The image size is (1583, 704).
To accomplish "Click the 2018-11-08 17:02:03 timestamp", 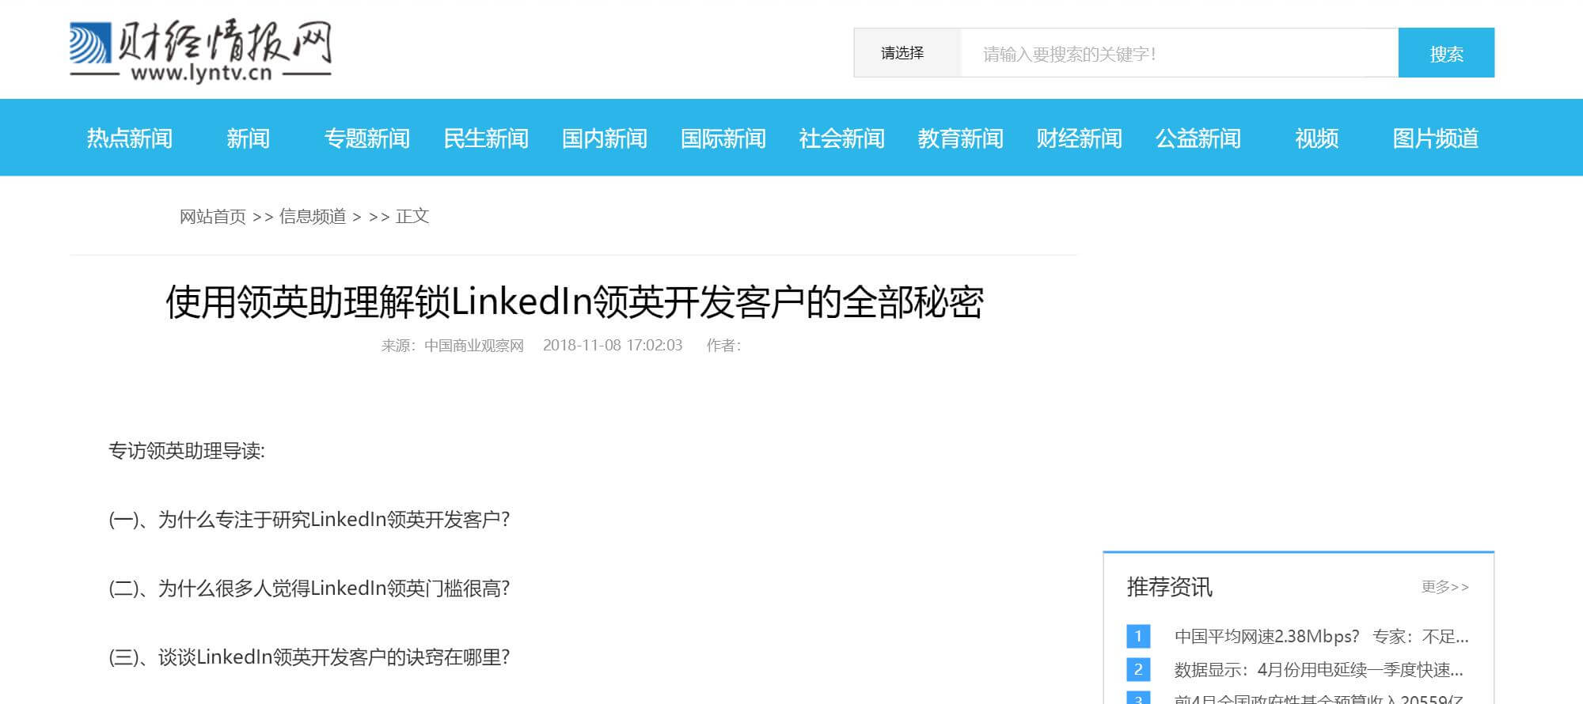I will pos(613,346).
